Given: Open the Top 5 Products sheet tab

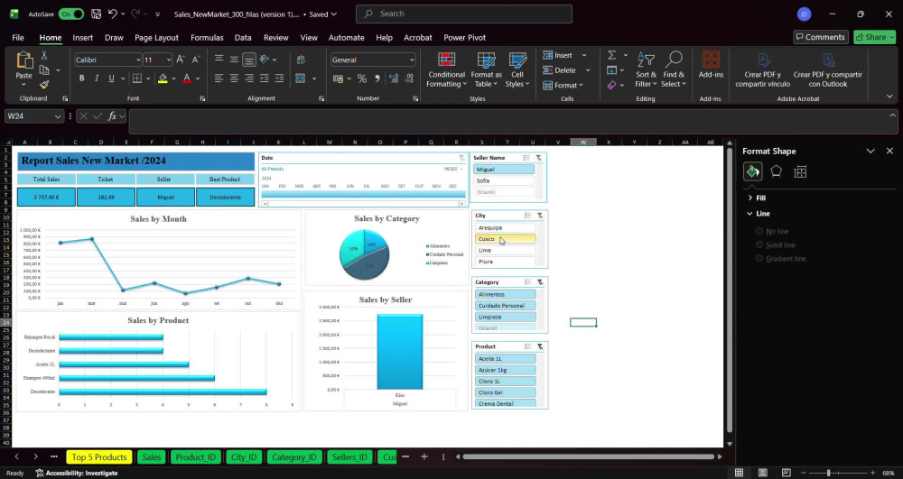Looking at the screenshot, I should pos(99,457).
